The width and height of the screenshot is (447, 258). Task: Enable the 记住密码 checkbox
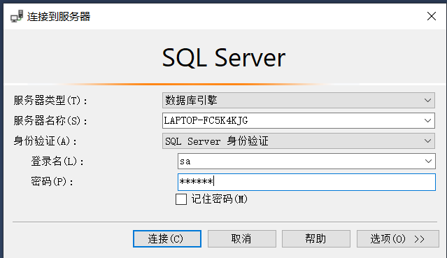[181, 199]
